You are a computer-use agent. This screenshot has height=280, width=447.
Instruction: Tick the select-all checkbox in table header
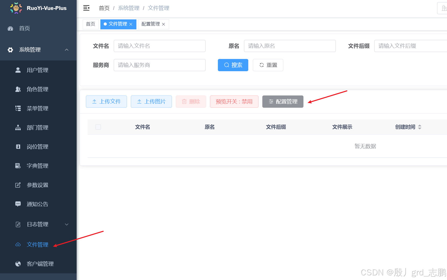(x=98, y=127)
